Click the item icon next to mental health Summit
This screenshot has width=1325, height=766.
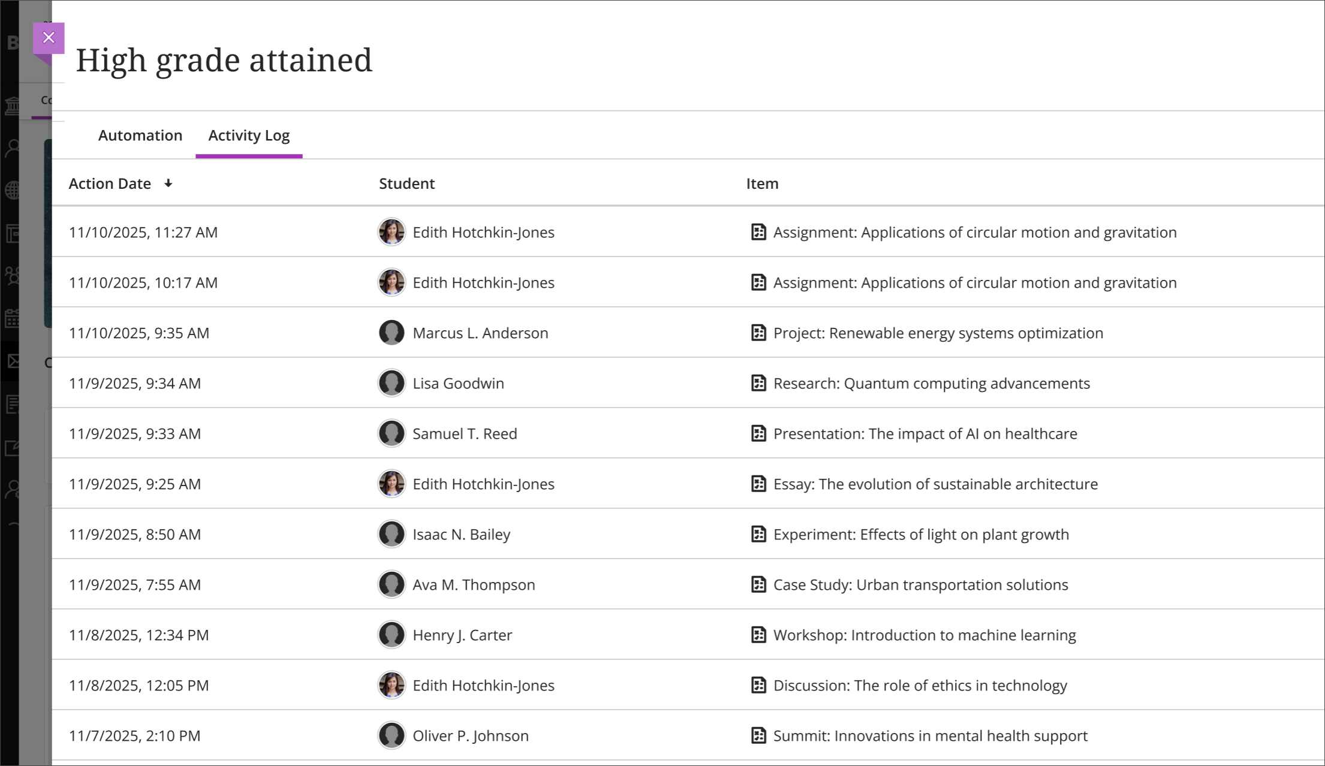point(758,735)
